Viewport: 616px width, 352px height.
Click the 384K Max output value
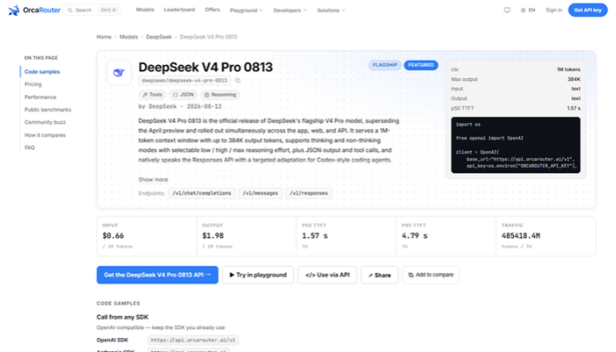coord(574,79)
